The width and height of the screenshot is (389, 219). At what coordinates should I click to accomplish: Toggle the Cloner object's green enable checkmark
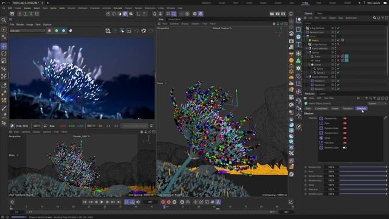pyautogui.click(x=338, y=64)
